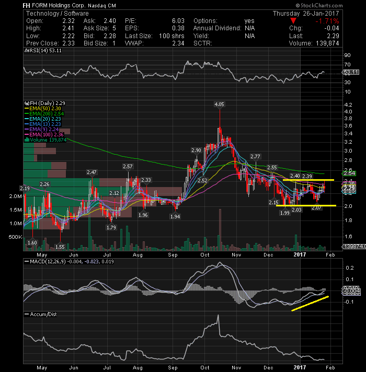The height and width of the screenshot is (372, 366).
Task: Click the 1.94 low price label in September
Action: (175, 217)
